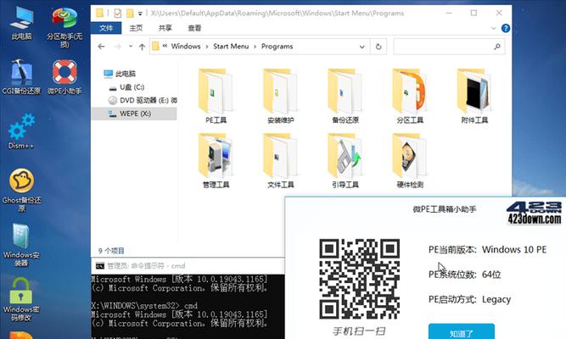Click the 9 个项目 status text
This screenshot has height=339, width=566.
click(x=111, y=250)
